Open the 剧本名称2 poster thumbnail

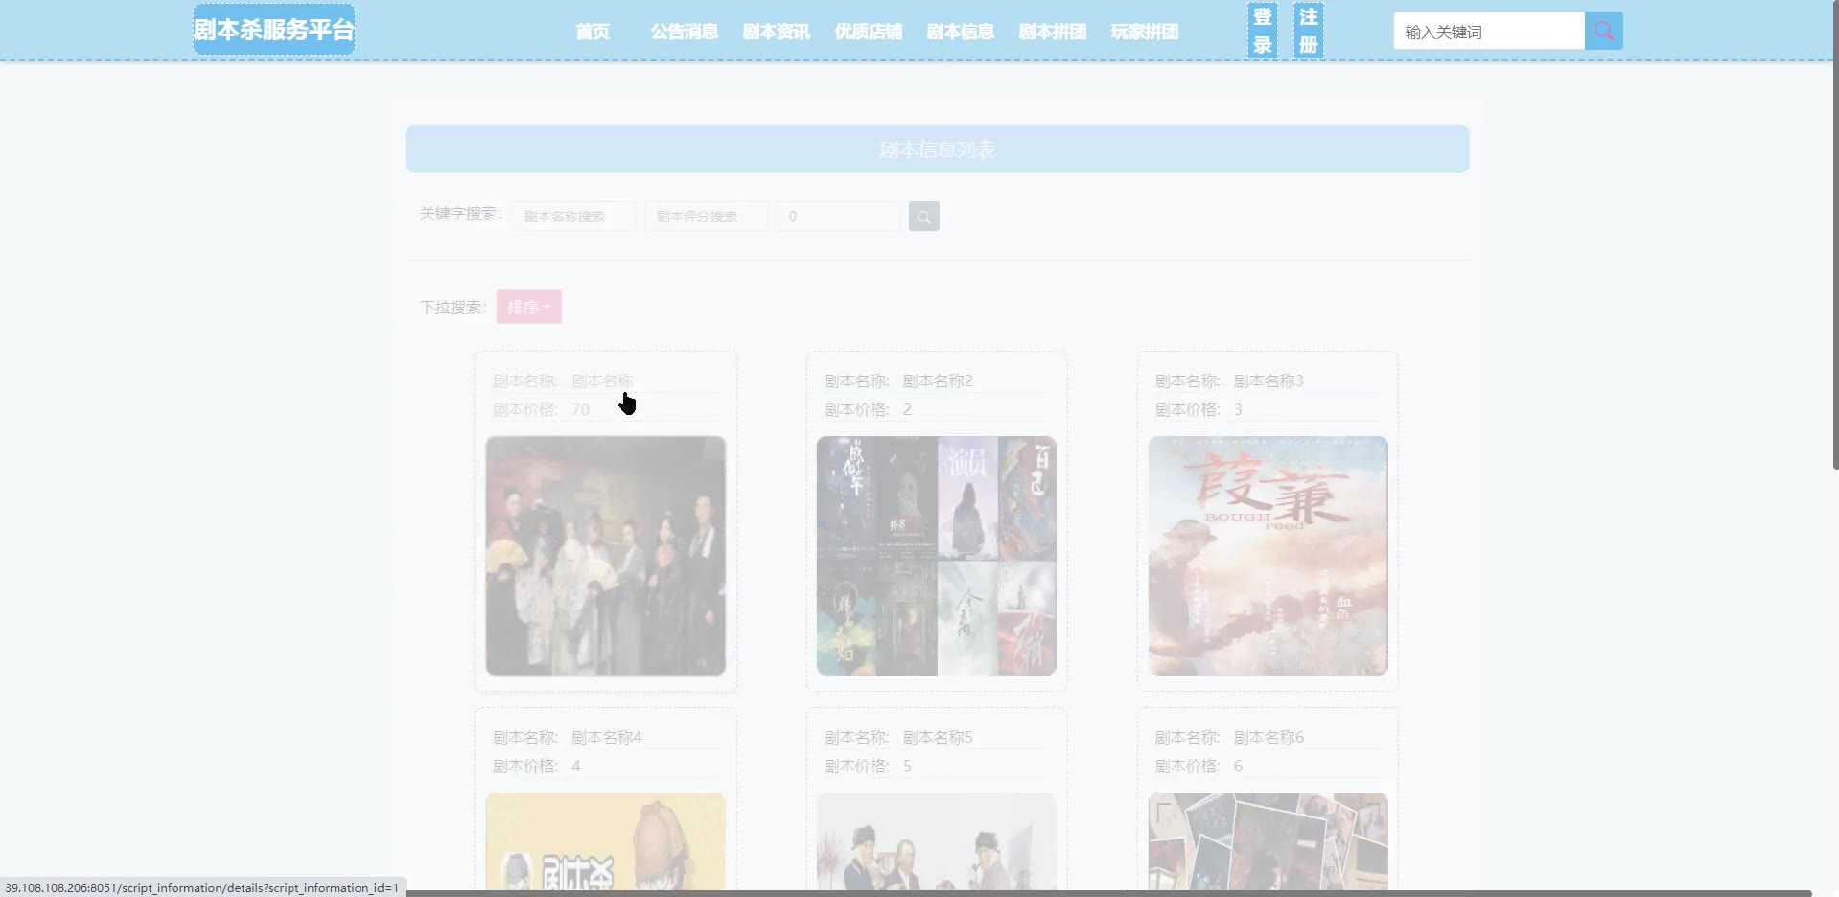(x=936, y=556)
